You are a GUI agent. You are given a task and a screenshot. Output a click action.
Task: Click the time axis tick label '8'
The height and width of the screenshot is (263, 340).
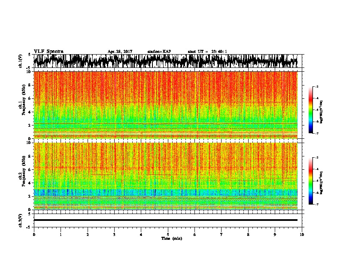coord(248,235)
